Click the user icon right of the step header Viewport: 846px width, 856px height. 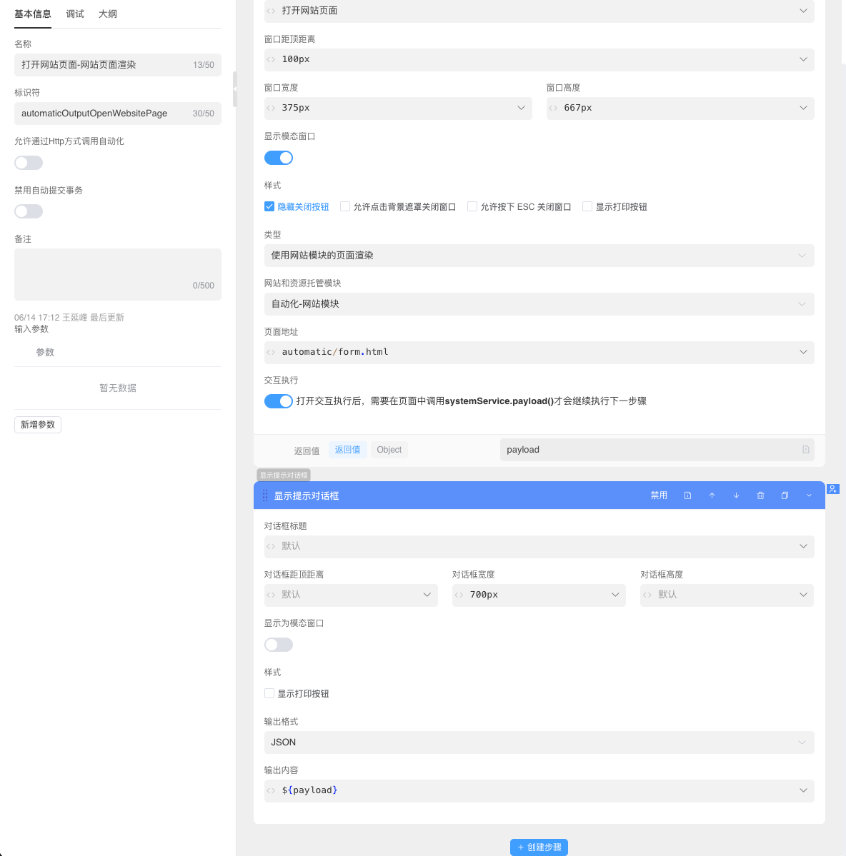tap(832, 489)
